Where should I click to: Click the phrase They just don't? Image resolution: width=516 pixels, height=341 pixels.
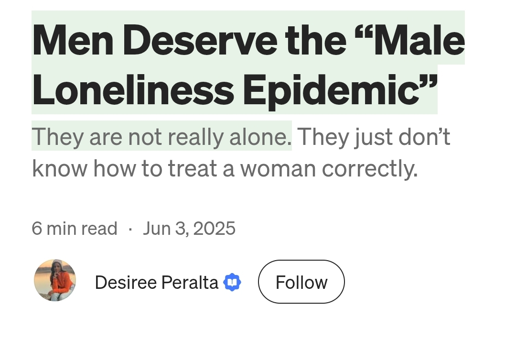tap(373, 137)
